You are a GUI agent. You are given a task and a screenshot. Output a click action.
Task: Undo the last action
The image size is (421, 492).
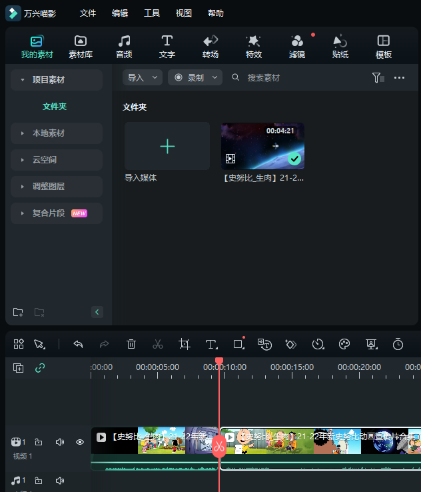78,344
